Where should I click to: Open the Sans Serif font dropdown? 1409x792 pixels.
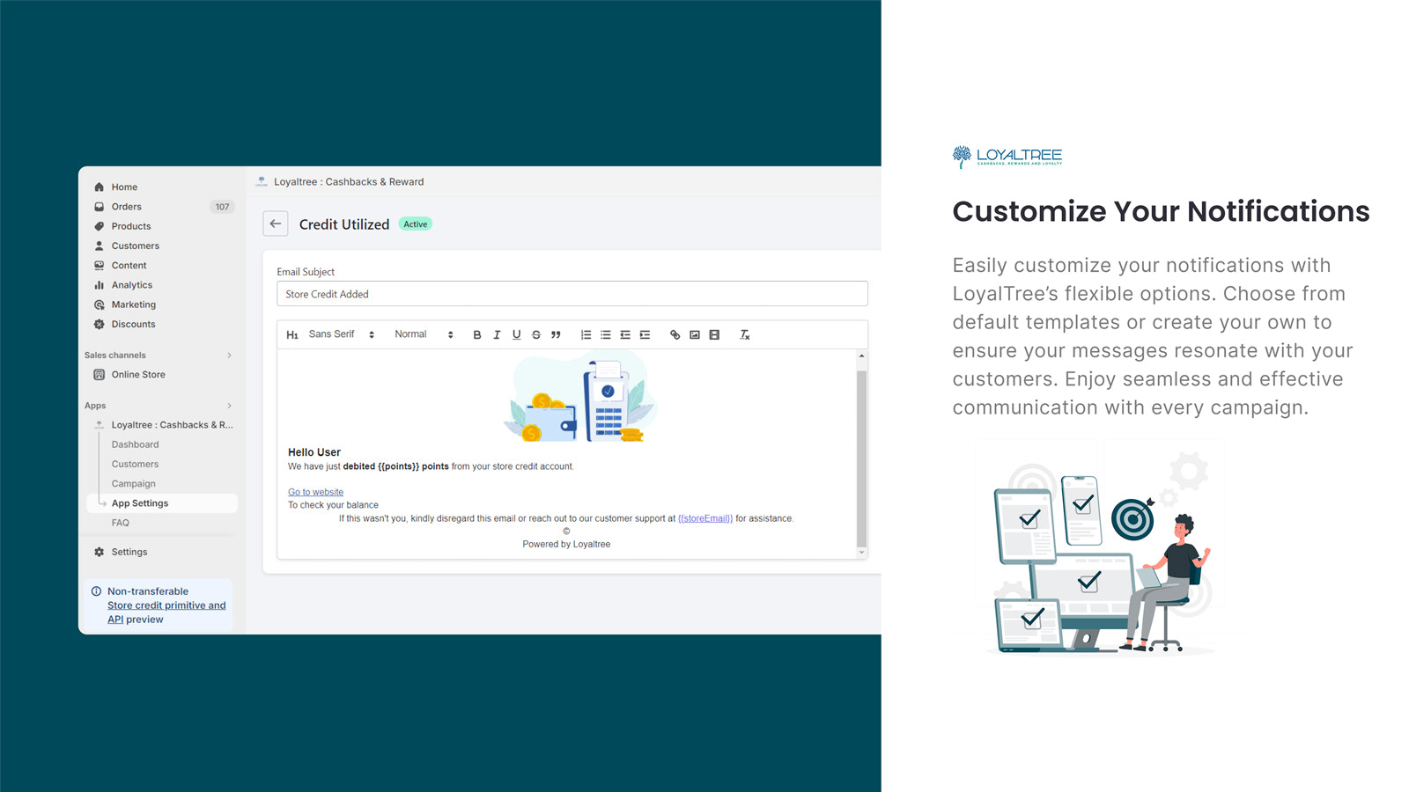click(342, 334)
